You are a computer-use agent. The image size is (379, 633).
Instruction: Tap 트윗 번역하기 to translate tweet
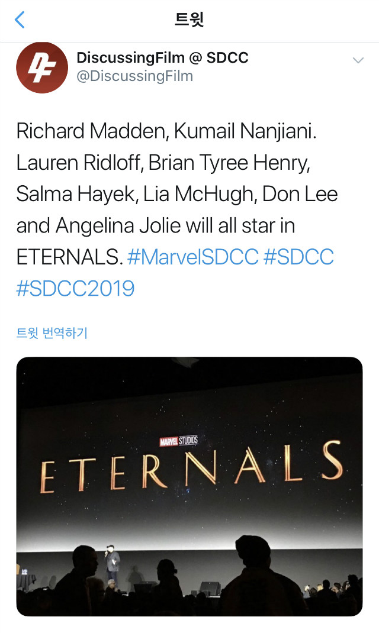point(52,333)
